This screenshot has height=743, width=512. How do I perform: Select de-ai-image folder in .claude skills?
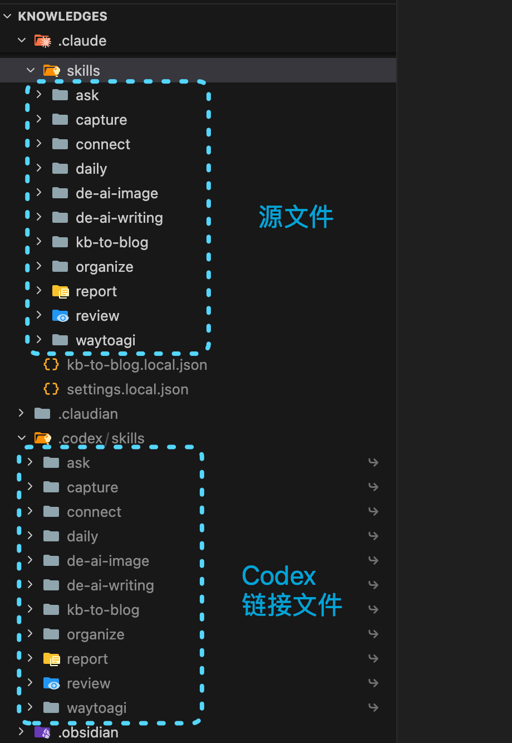click(x=117, y=193)
